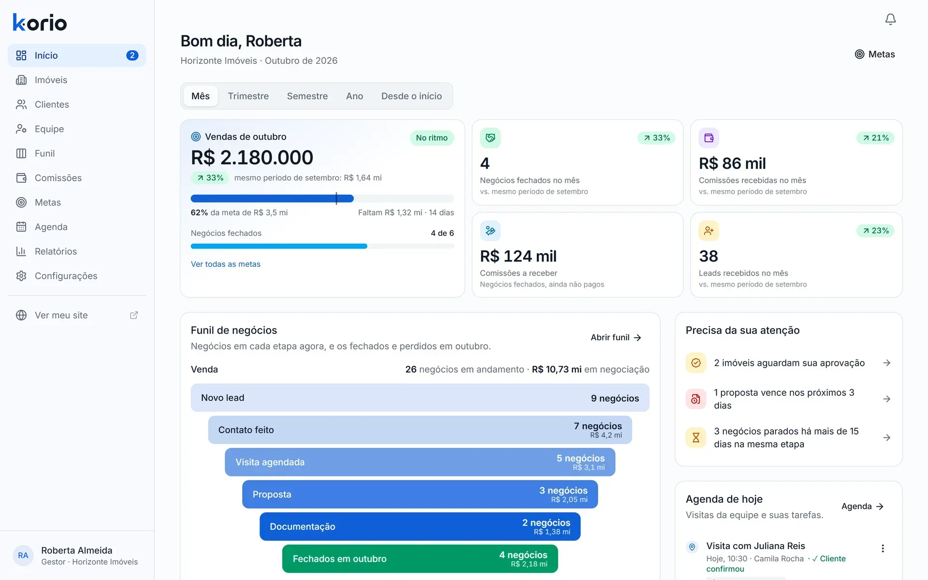Click the expiring proposal document icon

(696, 399)
